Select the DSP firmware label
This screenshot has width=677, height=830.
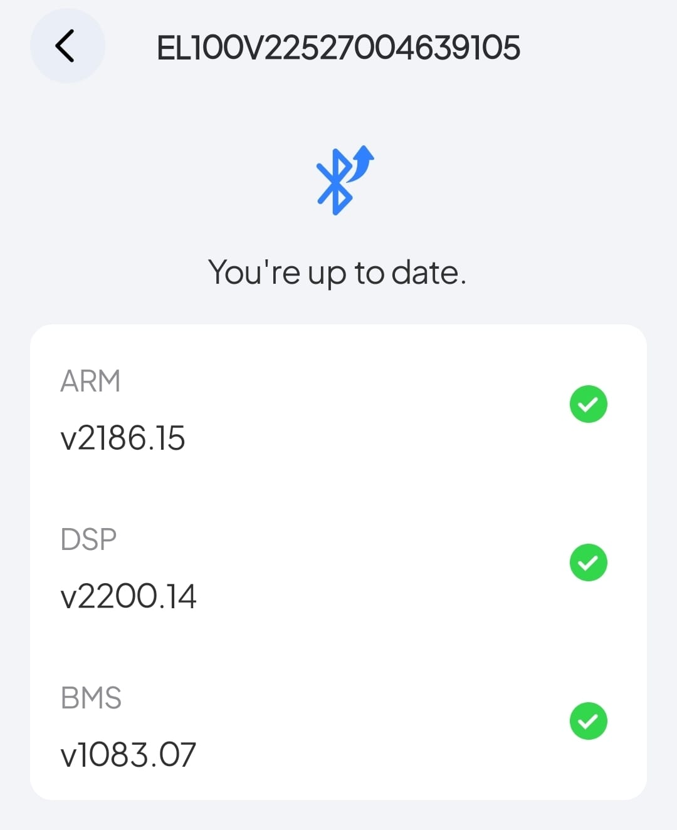88,539
